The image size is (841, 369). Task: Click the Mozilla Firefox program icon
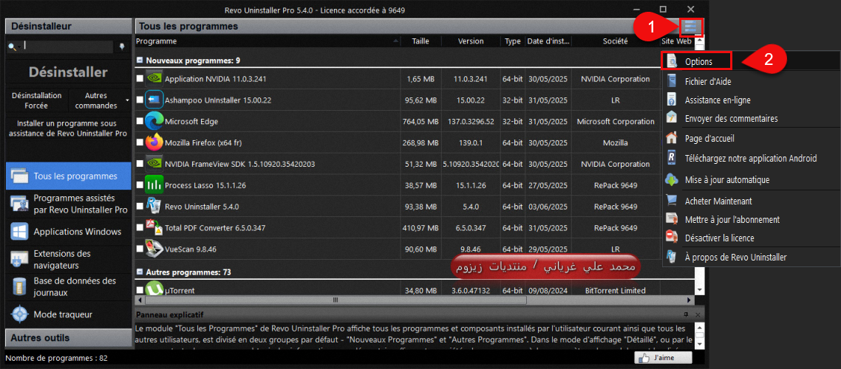[154, 142]
